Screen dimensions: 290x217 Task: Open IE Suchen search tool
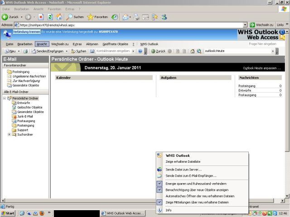[x=75, y=17]
